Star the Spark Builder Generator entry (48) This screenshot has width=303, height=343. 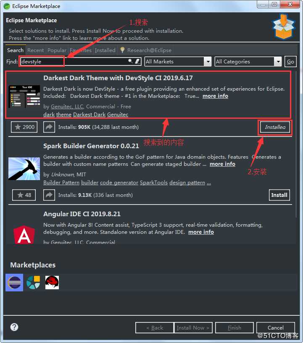coord(24,195)
